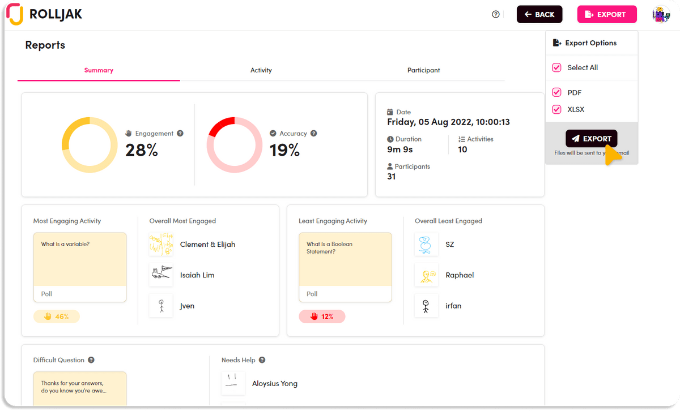The width and height of the screenshot is (680, 411).
Task: Click the duration value 9m 9s
Action: pyautogui.click(x=400, y=149)
